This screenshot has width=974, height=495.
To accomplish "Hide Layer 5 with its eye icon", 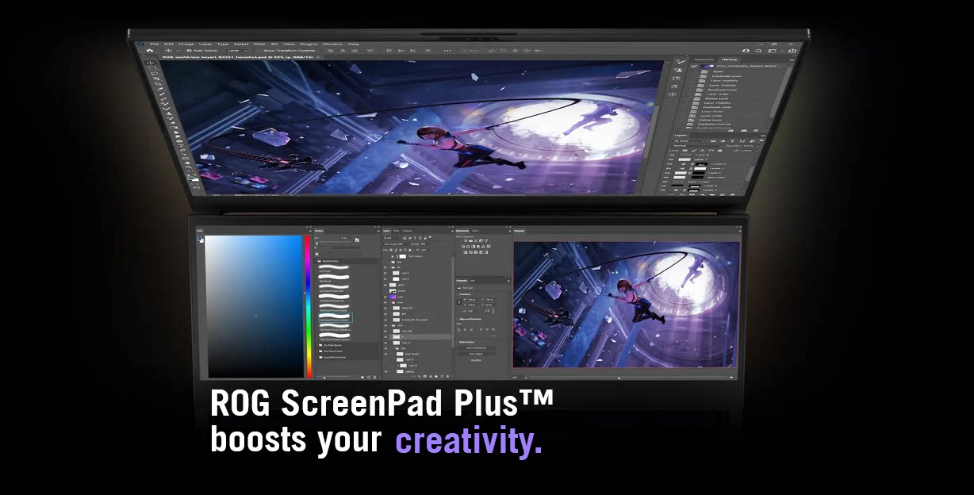I will pyautogui.click(x=385, y=279).
